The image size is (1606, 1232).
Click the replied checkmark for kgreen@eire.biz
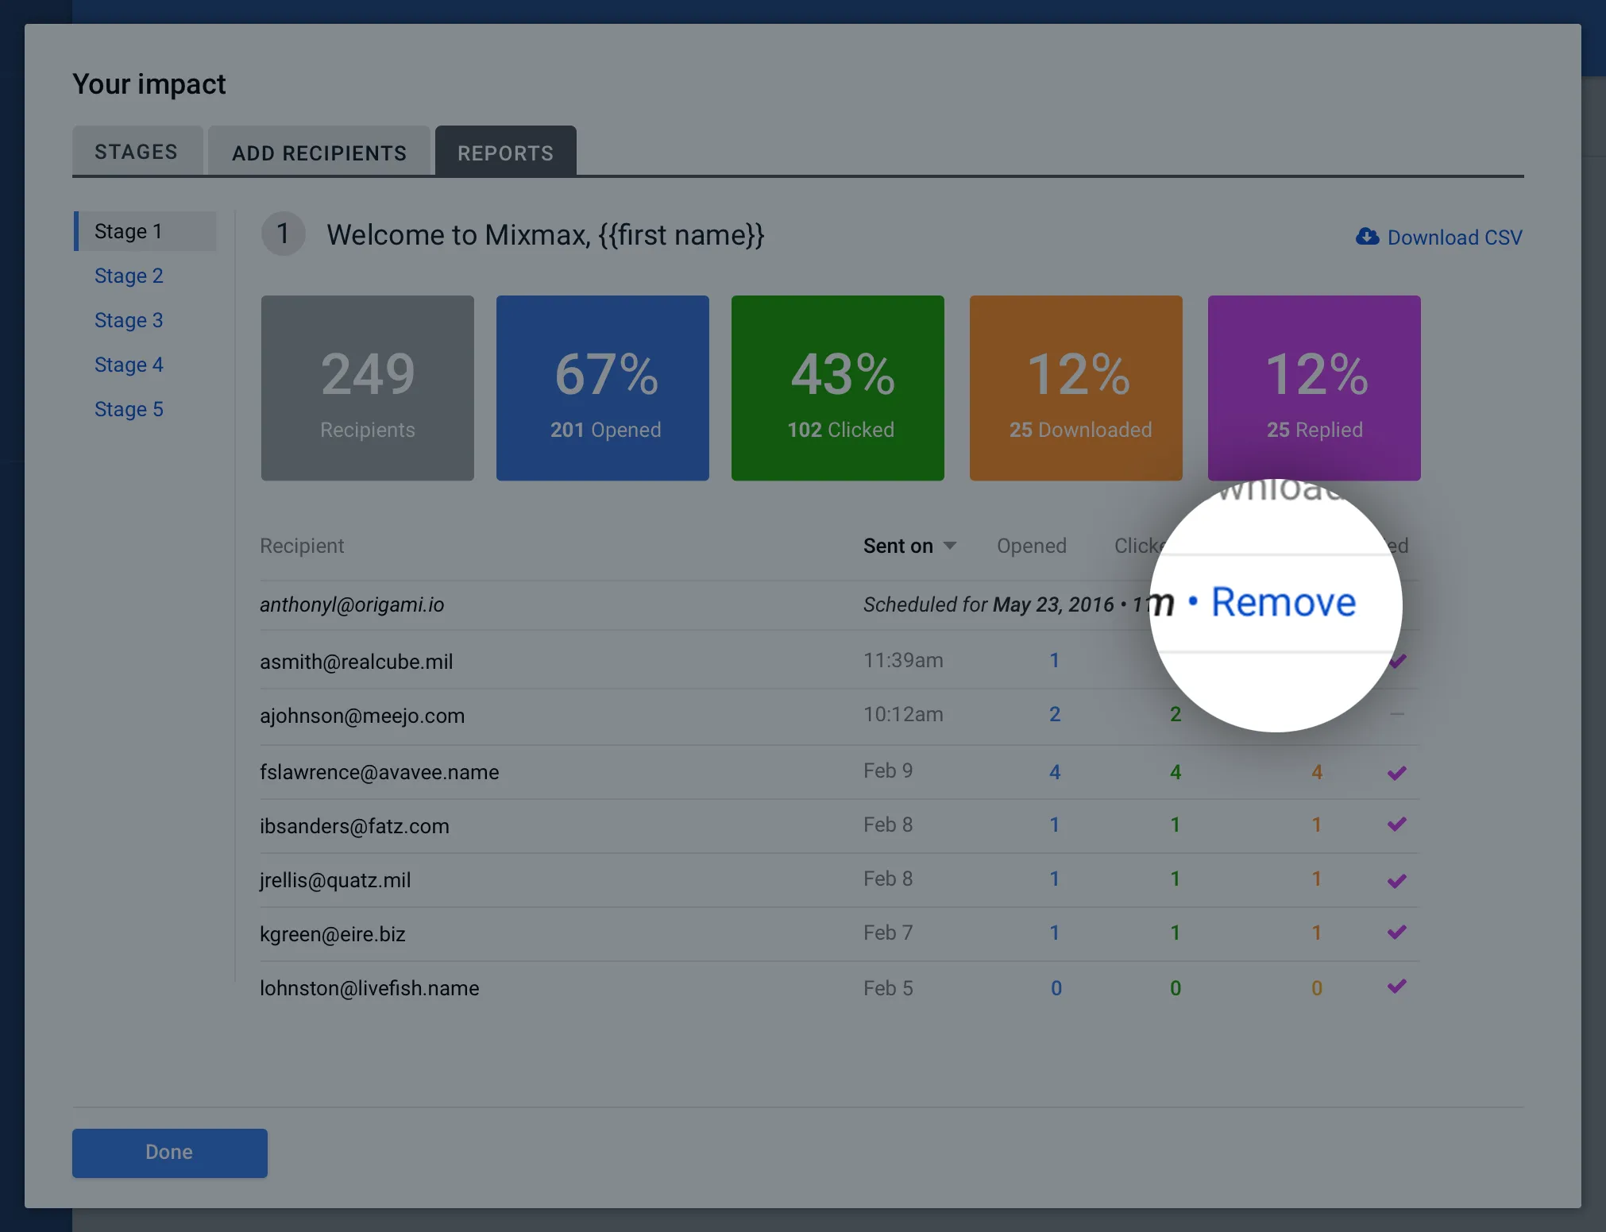point(1397,933)
